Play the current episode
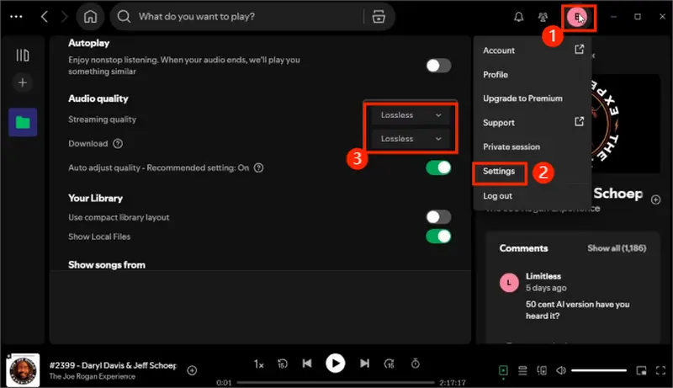 (335, 364)
